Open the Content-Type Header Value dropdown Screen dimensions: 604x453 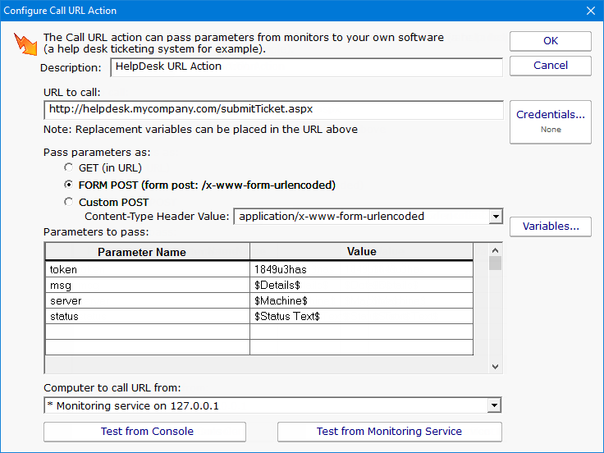coord(495,217)
